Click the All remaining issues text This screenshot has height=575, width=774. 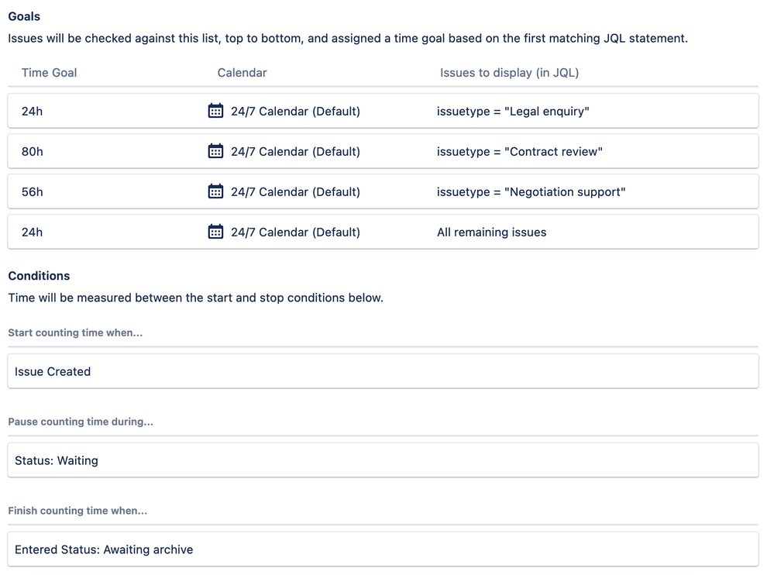tap(492, 232)
